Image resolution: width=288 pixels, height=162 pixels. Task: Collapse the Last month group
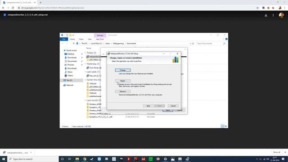tap(85, 100)
